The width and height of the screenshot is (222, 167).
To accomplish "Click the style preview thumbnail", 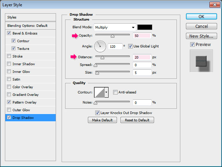I will 201,61.
